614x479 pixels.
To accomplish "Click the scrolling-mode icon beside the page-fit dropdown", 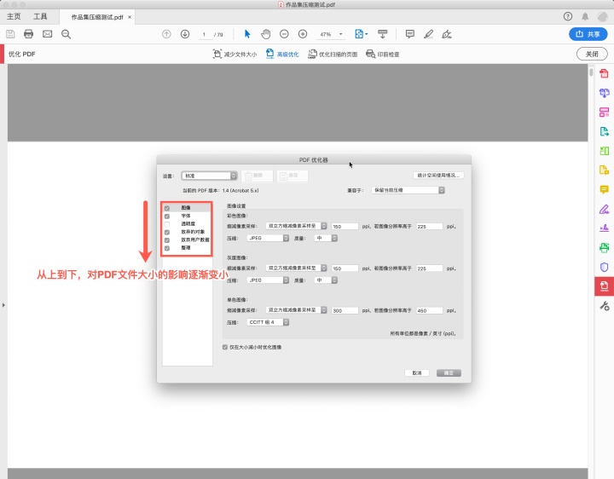I will (x=383, y=34).
